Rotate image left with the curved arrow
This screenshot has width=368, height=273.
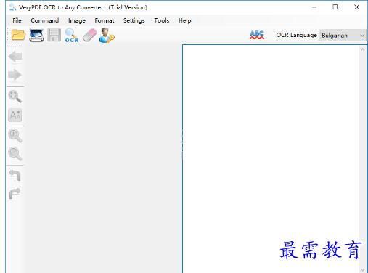15,176
